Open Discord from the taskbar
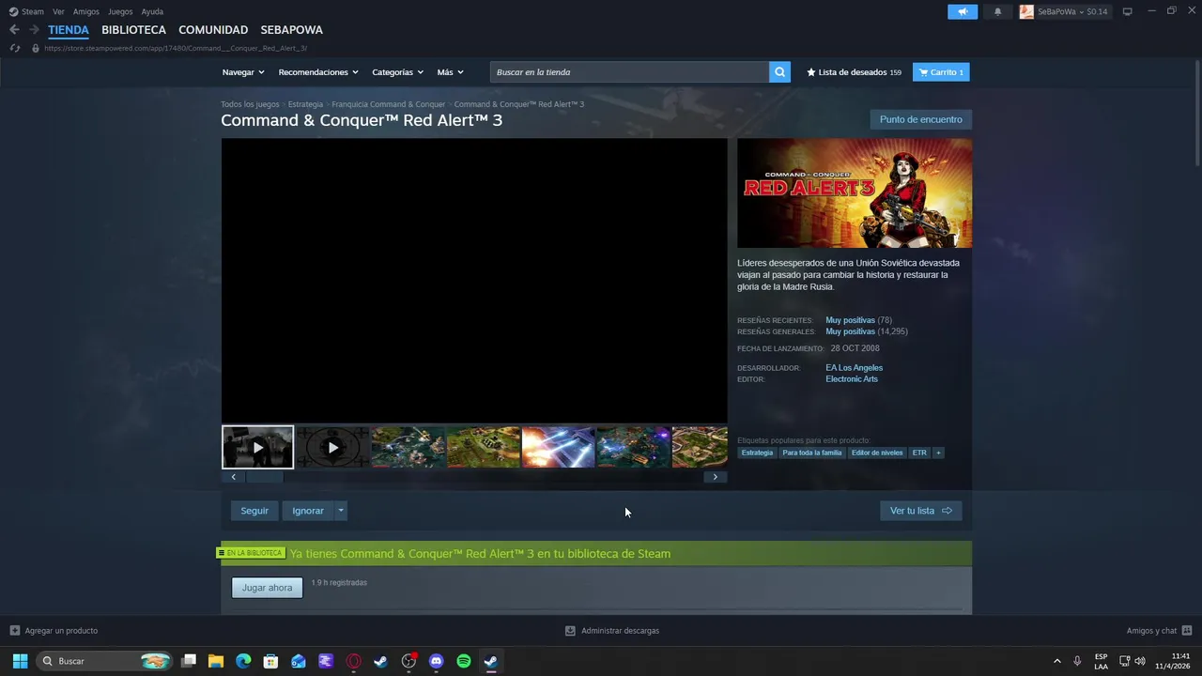1202x676 pixels. (436, 661)
